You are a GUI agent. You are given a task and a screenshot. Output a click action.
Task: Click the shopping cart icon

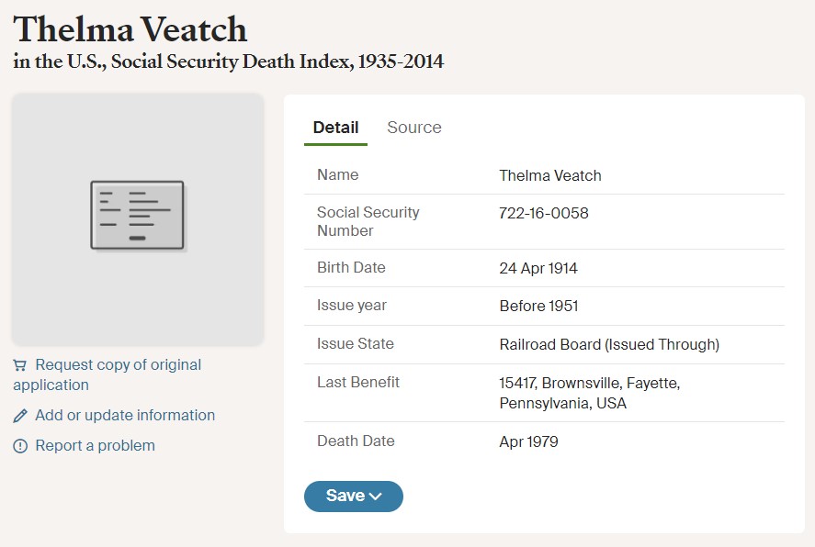[19, 365]
